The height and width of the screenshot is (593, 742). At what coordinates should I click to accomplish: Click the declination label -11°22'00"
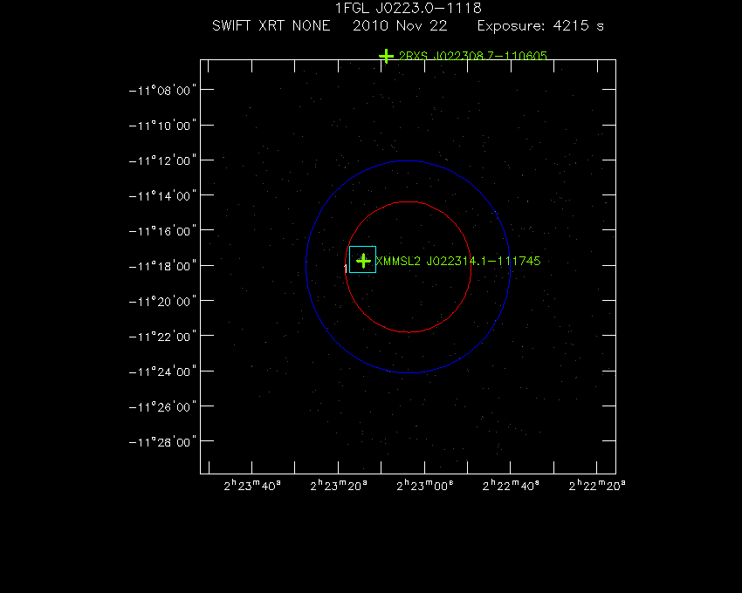pos(162,337)
